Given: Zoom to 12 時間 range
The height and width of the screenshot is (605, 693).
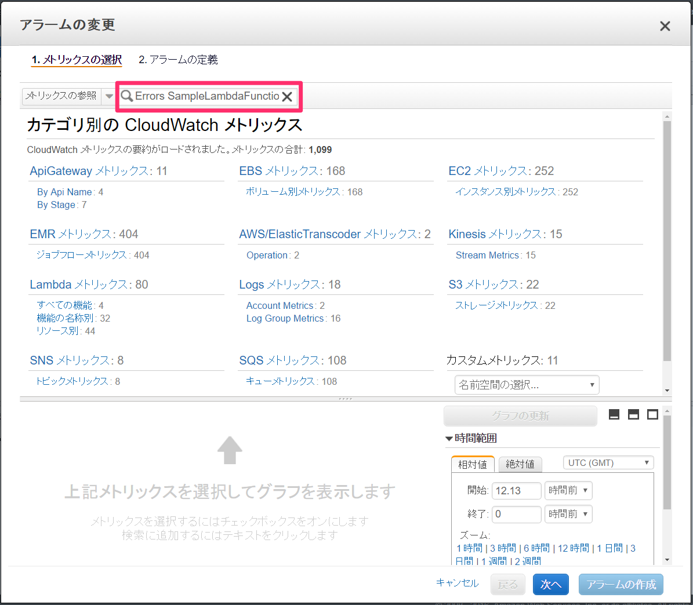Looking at the screenshot, I should coord(573,548).
